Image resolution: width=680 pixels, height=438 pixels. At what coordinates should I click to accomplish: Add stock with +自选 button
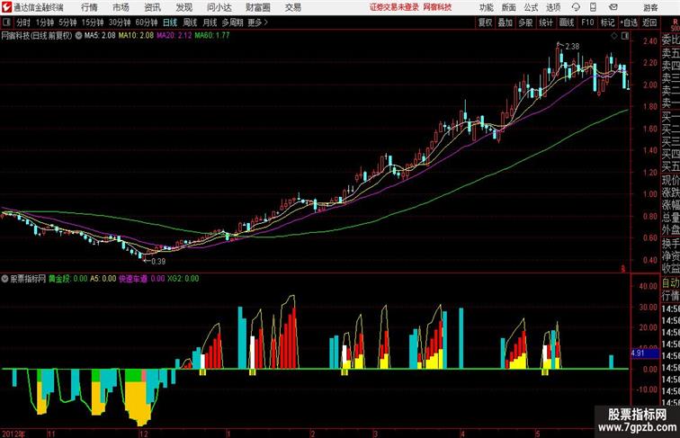[629, 22]
